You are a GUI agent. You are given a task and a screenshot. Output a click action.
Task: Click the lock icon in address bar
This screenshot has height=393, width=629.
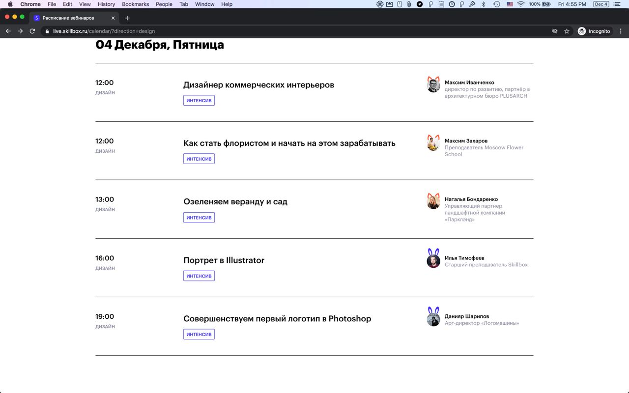coord(47,31)
